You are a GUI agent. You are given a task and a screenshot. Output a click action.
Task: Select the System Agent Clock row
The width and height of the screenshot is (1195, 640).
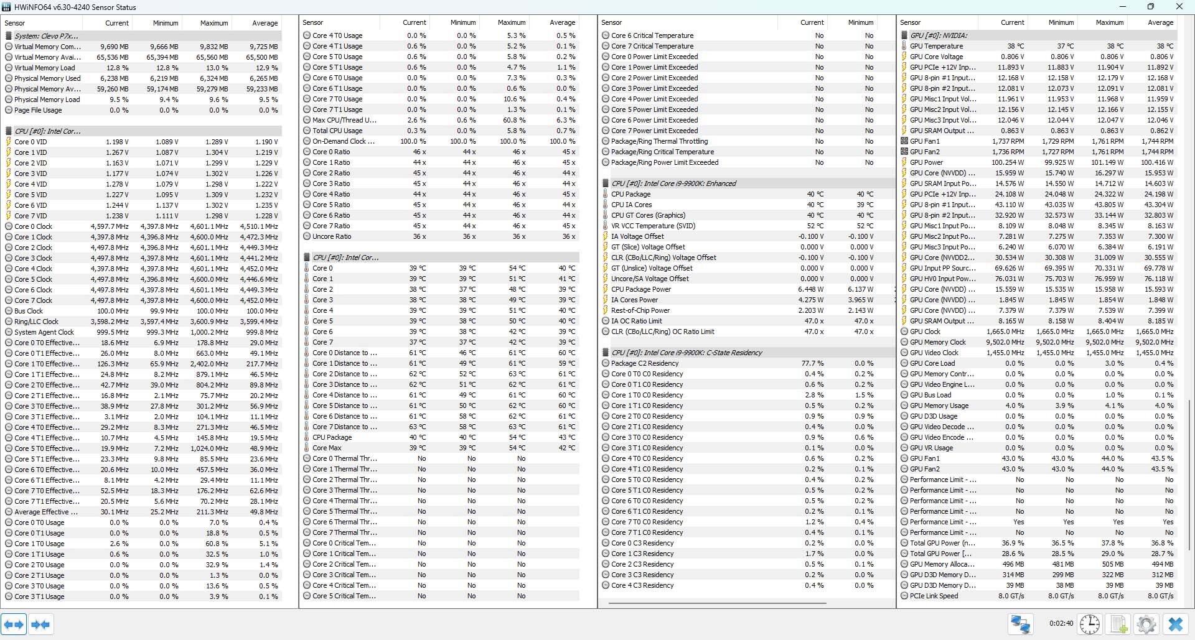point(142,332)
